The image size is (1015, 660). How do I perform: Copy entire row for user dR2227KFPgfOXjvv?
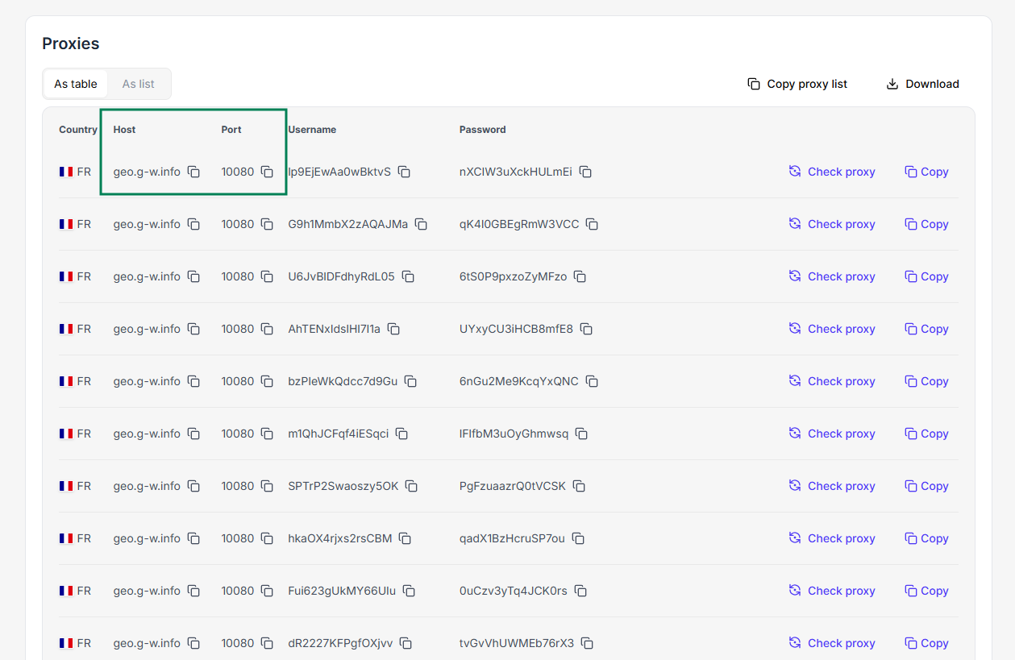926,643
